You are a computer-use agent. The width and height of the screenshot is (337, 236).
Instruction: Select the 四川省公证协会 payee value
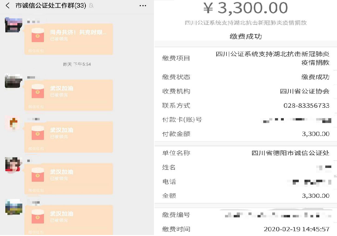click(305, 91)
